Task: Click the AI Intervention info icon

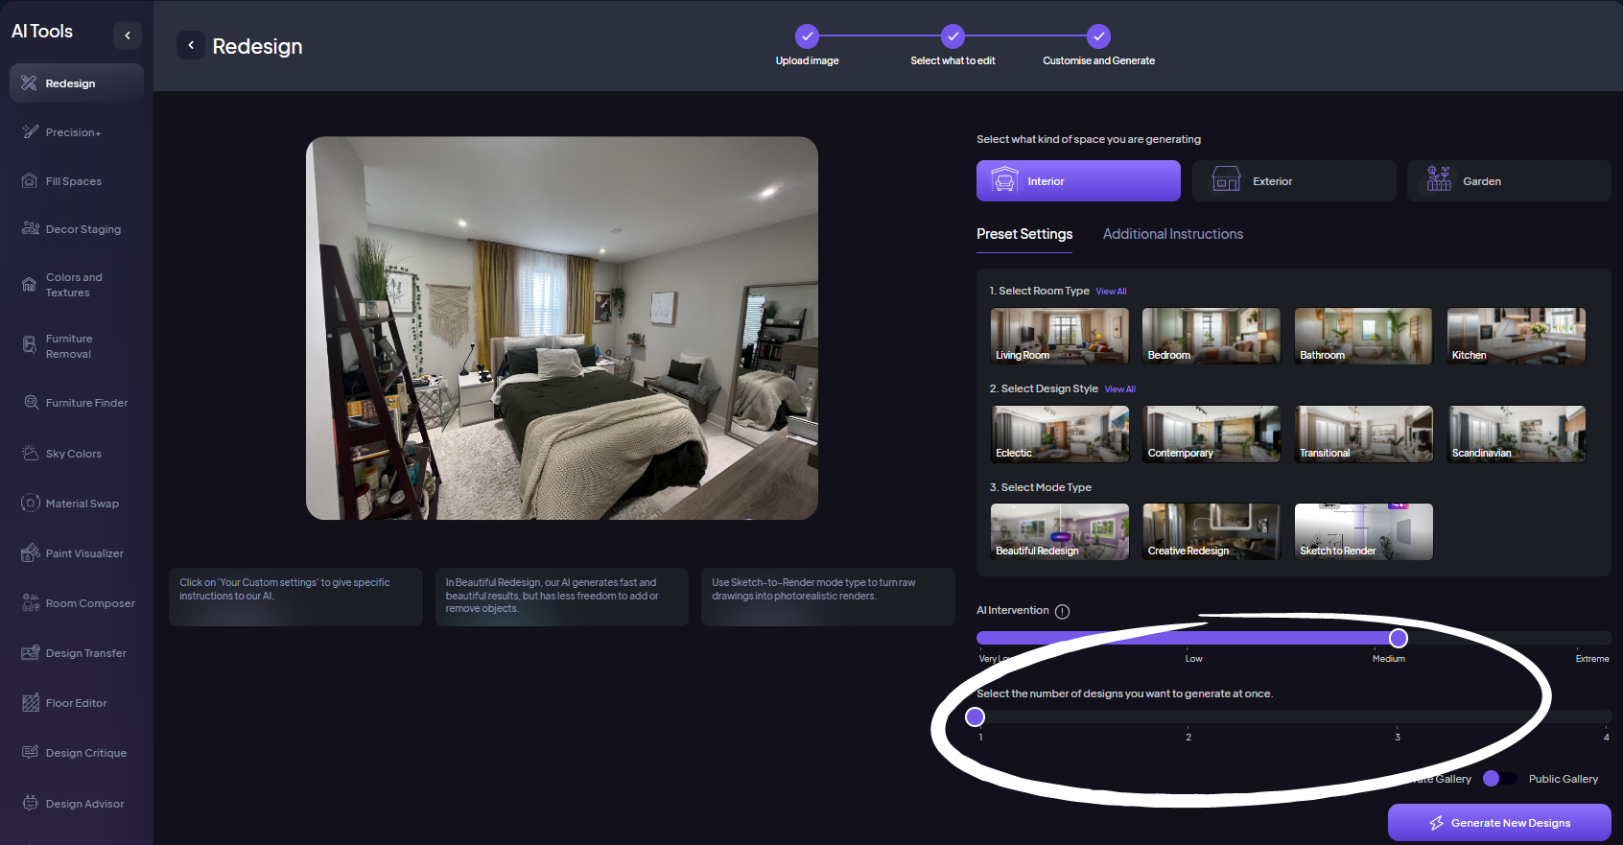Action: pyautogui.click(x=1062, y=612)
